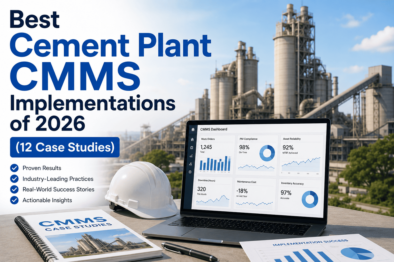Open the bar chart icon in laptop sidebar

tap(191, 156)
